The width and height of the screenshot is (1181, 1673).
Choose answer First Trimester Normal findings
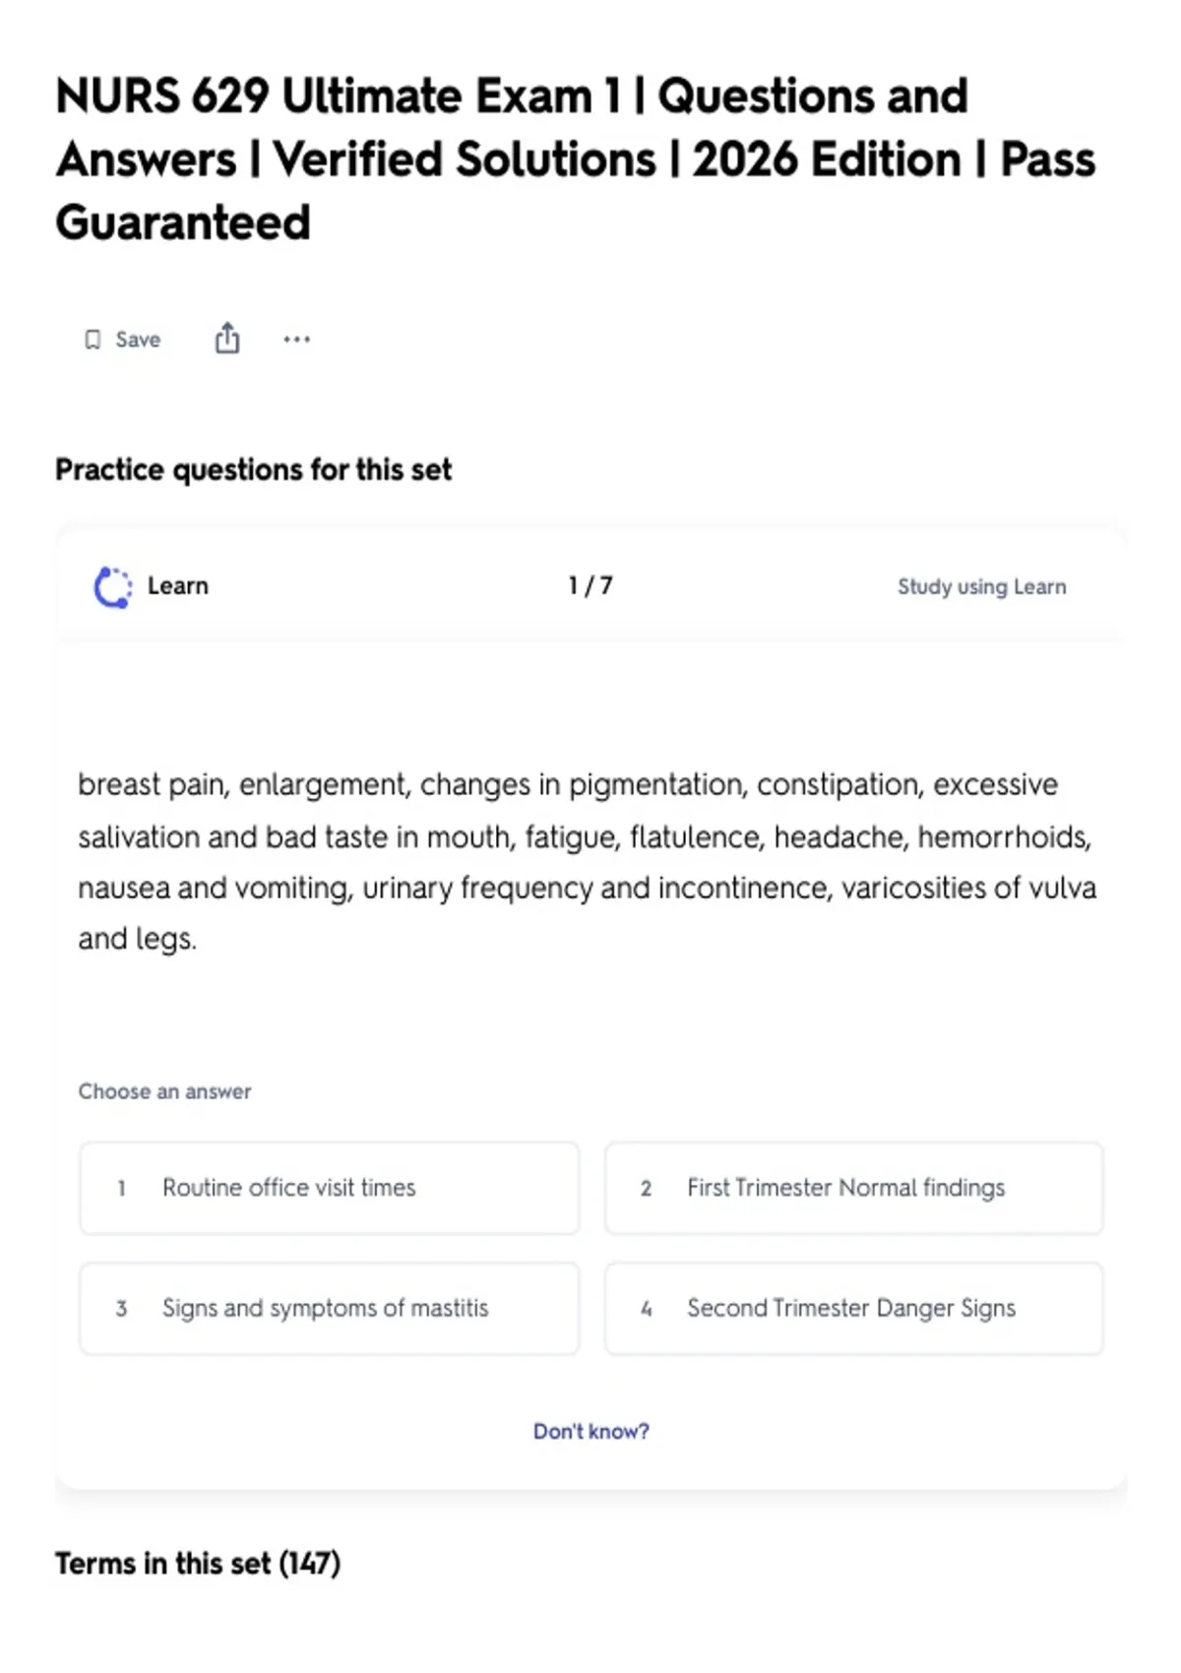click(854, 1188)
